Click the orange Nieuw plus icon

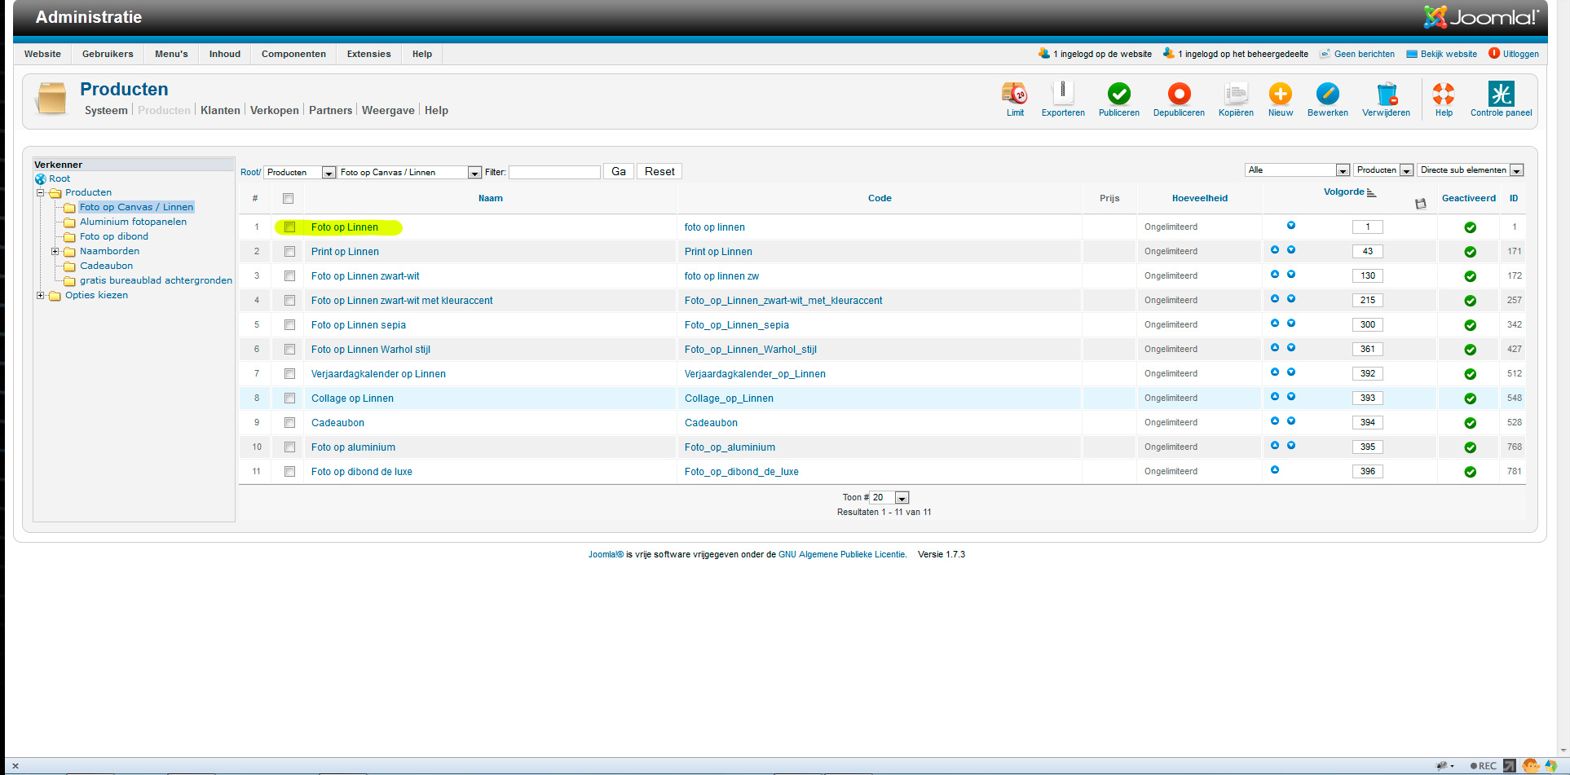coord(1281,94)
